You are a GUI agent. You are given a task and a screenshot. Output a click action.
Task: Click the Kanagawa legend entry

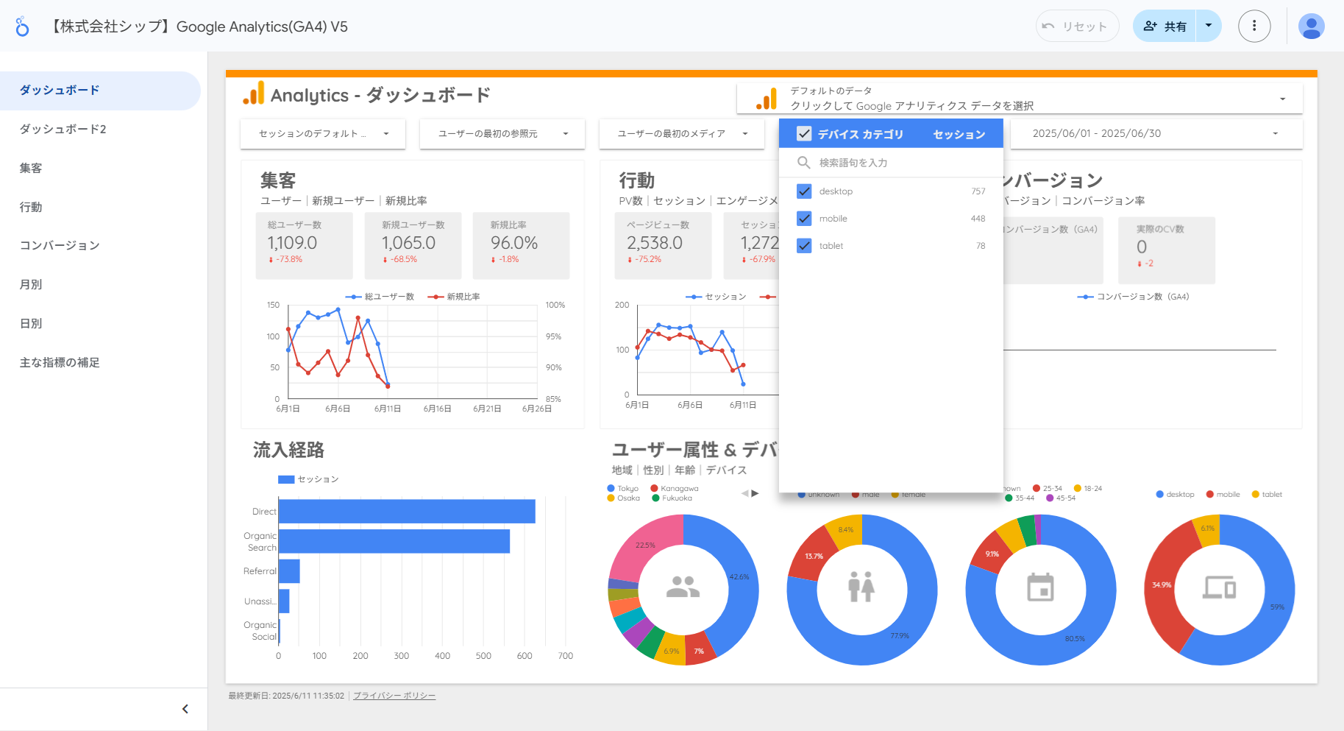point(675,488)
